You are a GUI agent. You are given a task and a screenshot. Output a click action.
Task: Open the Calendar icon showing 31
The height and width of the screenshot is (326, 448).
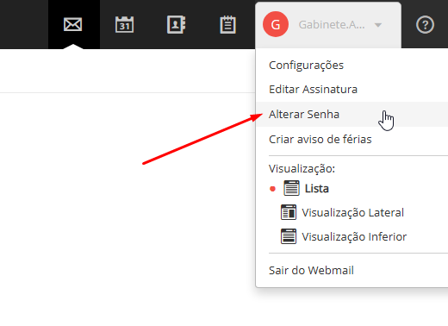click(x=124, y=24)
